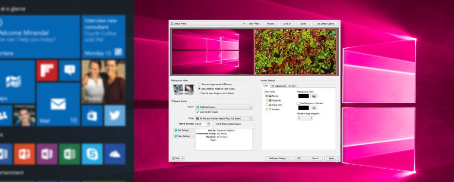Open the Skype tile in Start menu
454x182 pixels.
[x=92, y=154]
